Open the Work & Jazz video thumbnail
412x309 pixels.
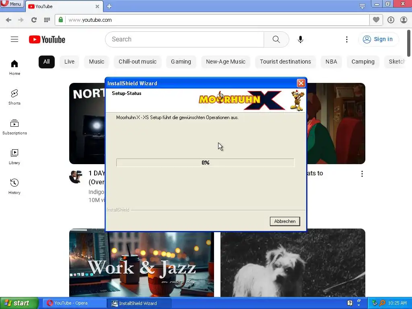pos(141,263)
